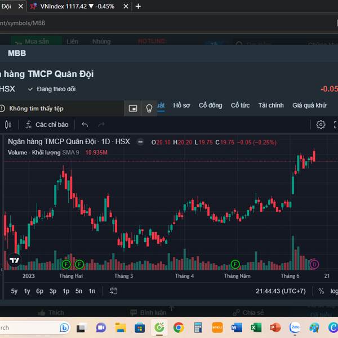Switch to the Tài chính tab
Screen dimensions: 338x338
(x=271, y=105)
